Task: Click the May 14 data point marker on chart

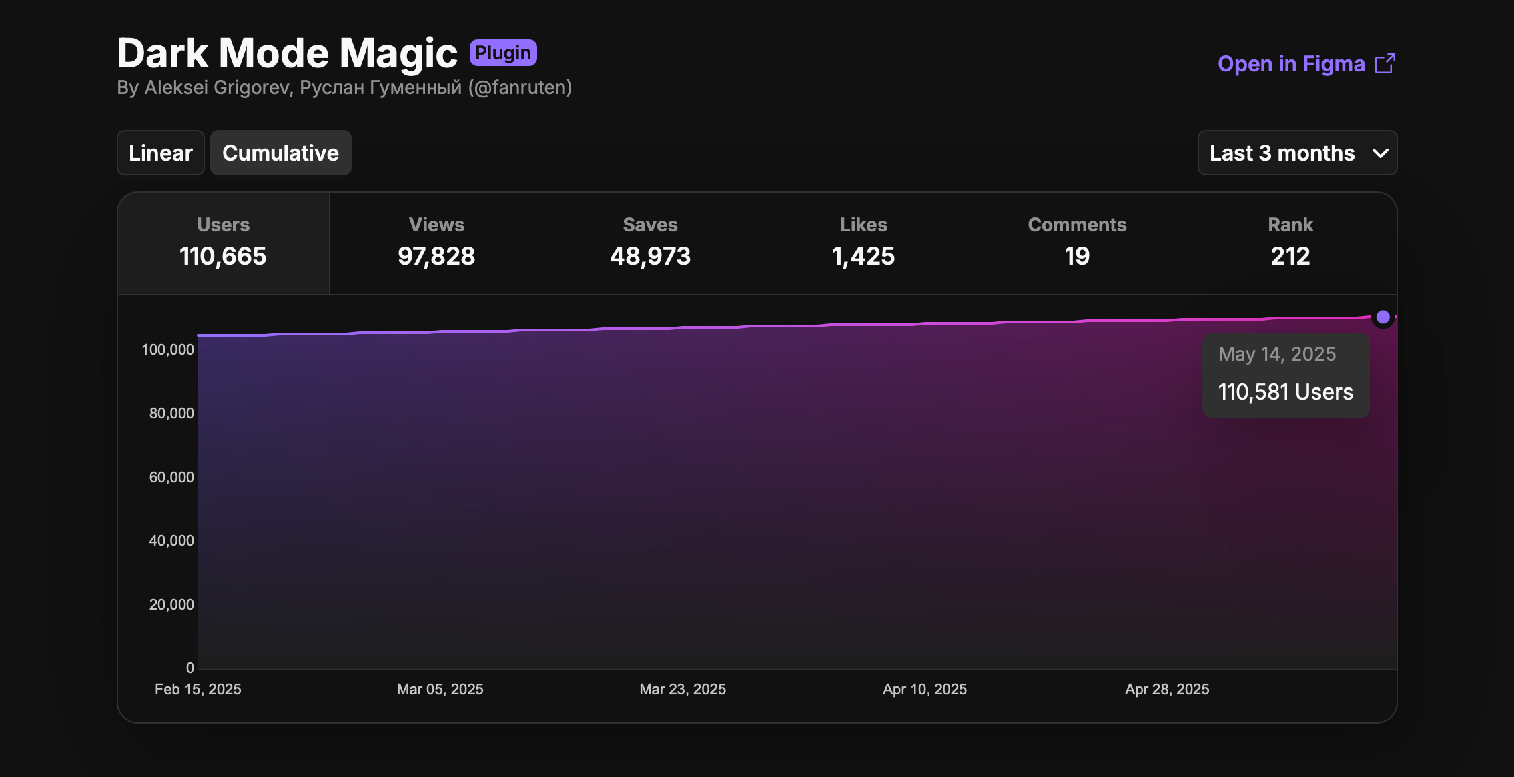Action: click(1383, 317)
